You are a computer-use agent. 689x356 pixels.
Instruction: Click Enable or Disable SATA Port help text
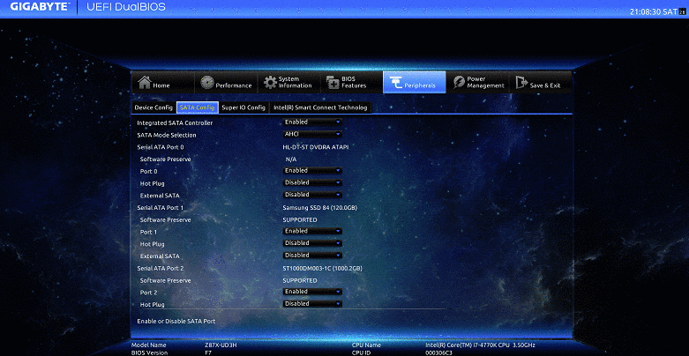[x=176, y=322]
